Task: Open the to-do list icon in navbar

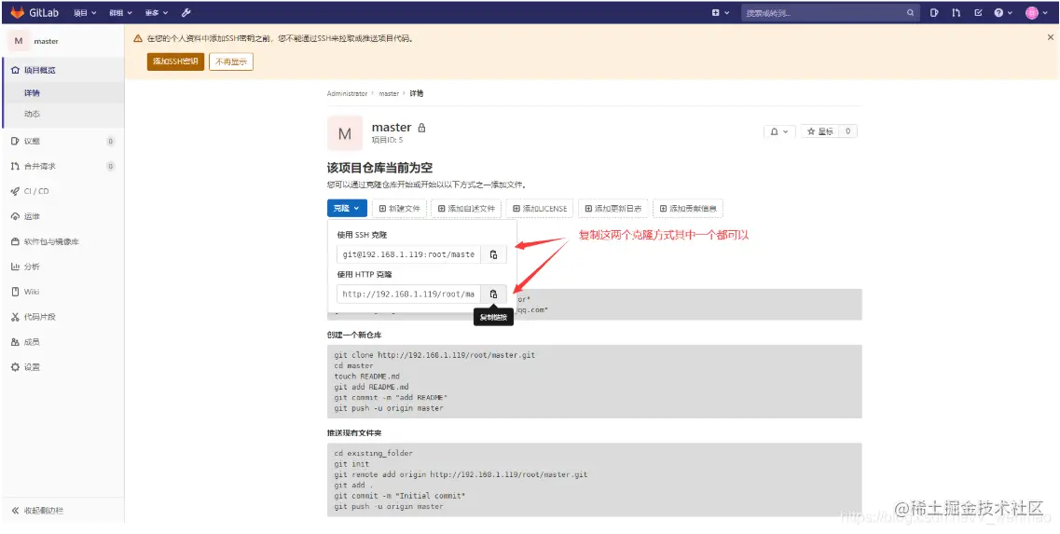Action: coord(978,13)
